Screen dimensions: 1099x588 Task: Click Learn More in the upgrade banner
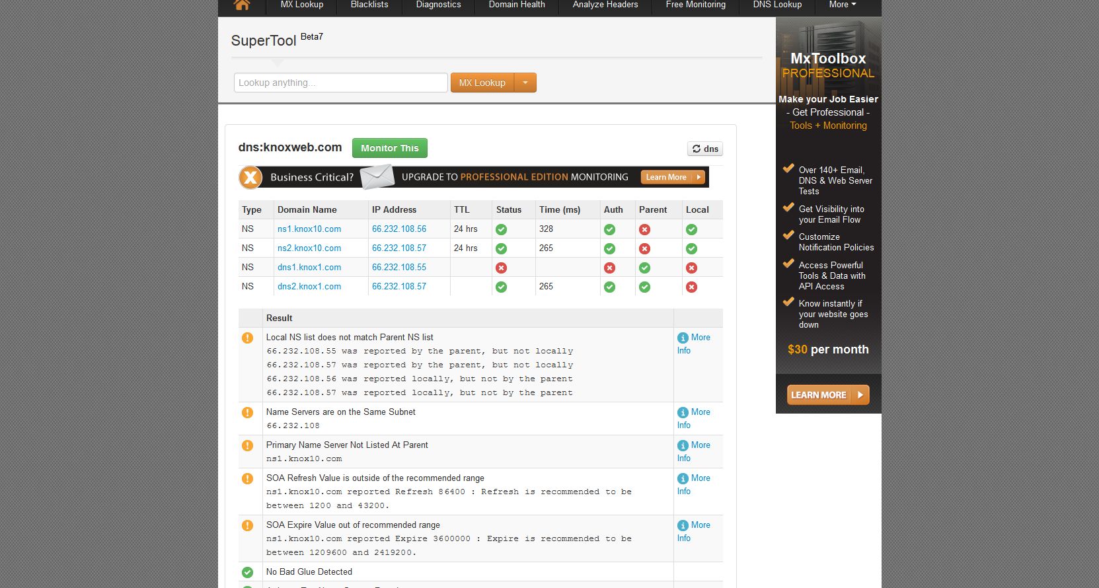point(673,177)
